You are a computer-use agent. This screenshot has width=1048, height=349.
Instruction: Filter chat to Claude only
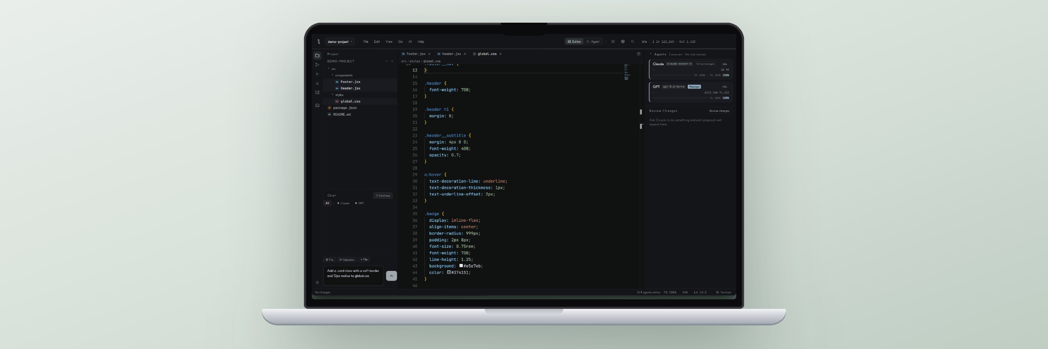pyautogui.click(x=343, y=203)
